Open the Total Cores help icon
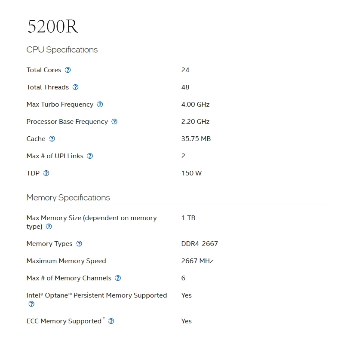Image resolution: width=344 pixels, height=344 pixels. click(x=68, y=70)
